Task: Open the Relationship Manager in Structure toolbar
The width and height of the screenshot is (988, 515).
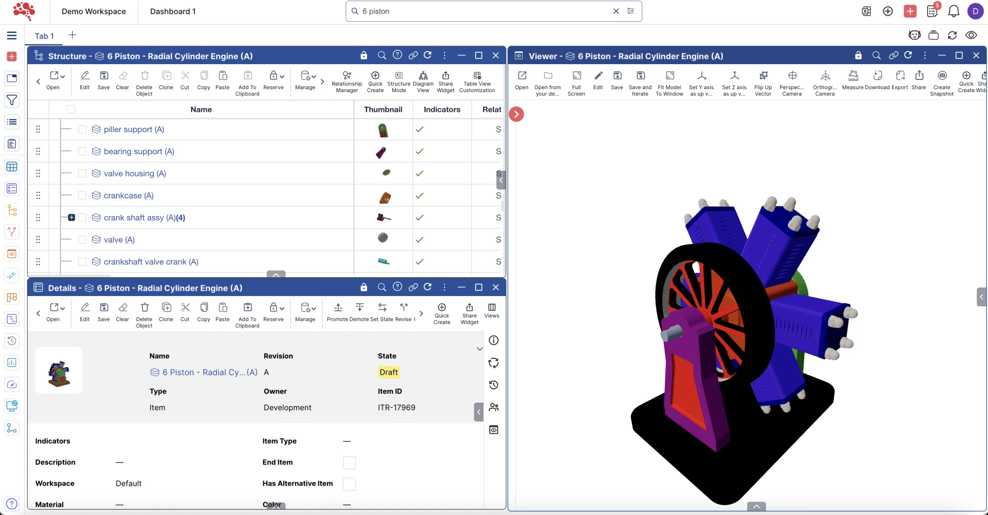Action: click(x=346, y=76)
